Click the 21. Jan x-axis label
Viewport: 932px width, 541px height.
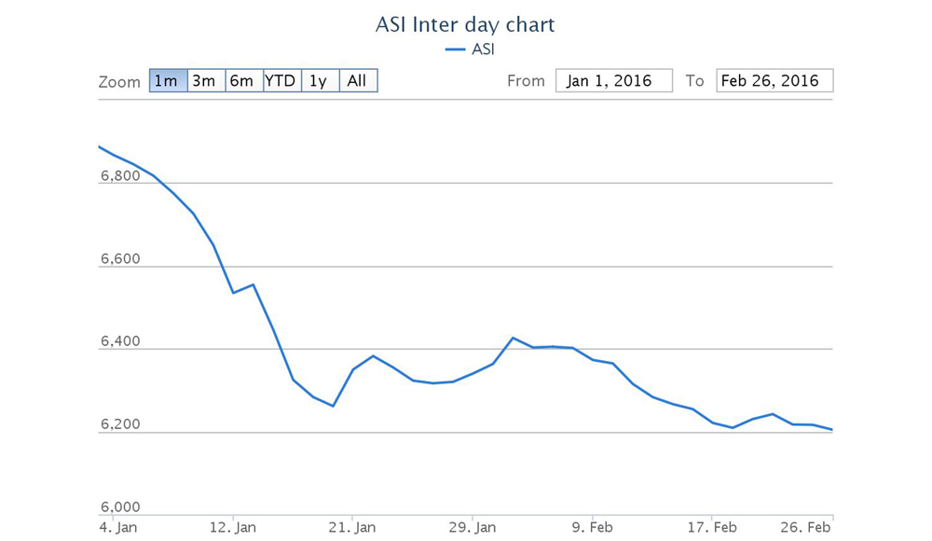355,528
